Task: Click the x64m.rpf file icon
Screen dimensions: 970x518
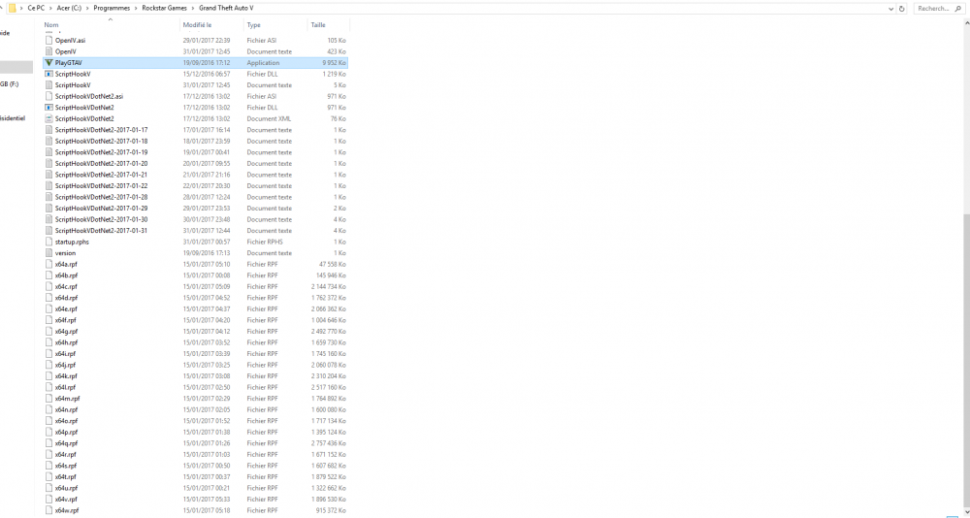Action: point(48,399)
